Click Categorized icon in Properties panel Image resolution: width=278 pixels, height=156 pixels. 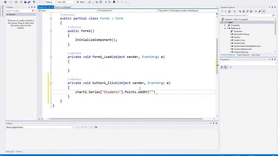tap(222, 68)
